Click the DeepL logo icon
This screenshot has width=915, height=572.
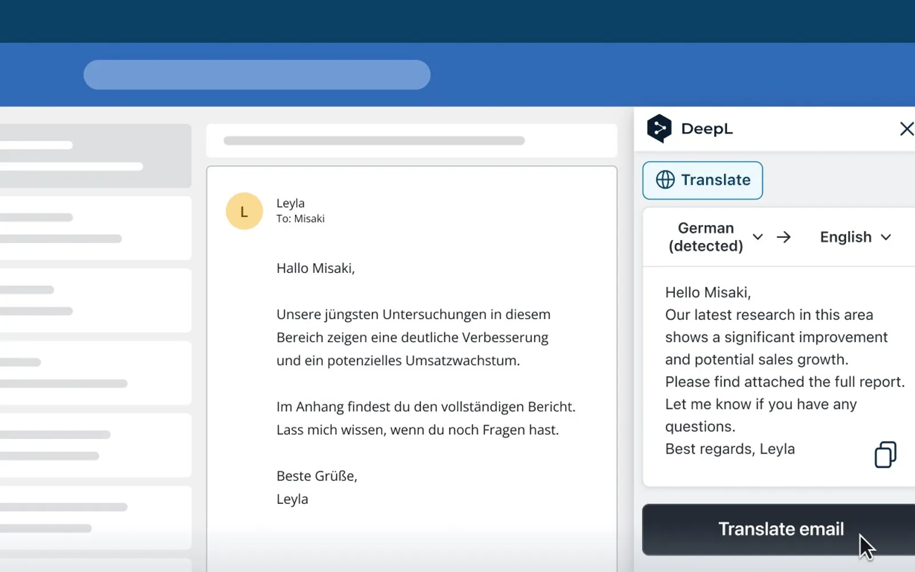coord(659,129)
